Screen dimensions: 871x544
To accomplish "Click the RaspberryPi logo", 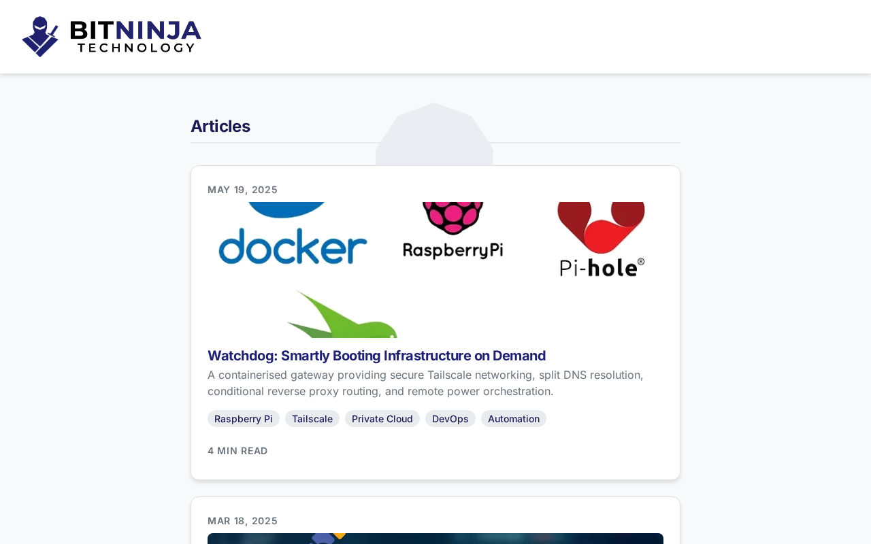I will [x=453, y=231].
